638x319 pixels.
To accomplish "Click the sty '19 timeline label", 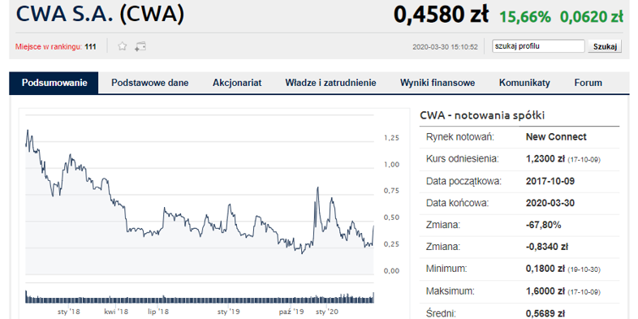I will pyautogui.click(x=228, y=312).
